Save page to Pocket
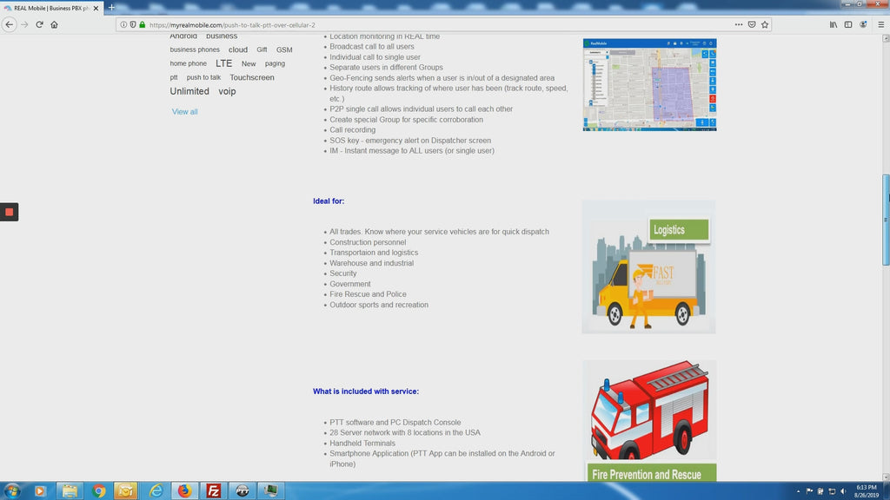This screenshot has width=890, height=500. (x=752, y=24)
